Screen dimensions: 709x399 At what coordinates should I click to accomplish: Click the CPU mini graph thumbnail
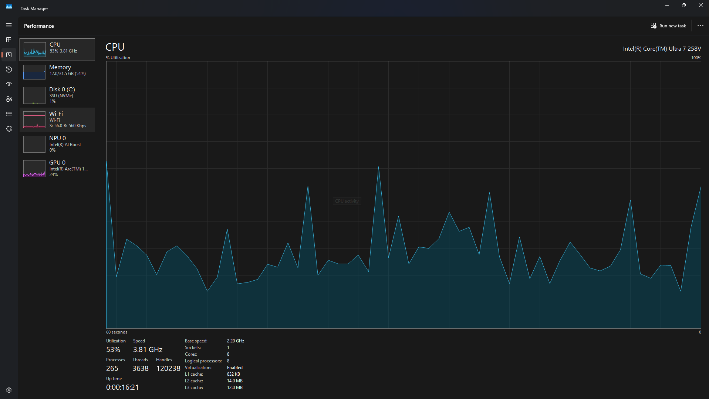(34, 50)
